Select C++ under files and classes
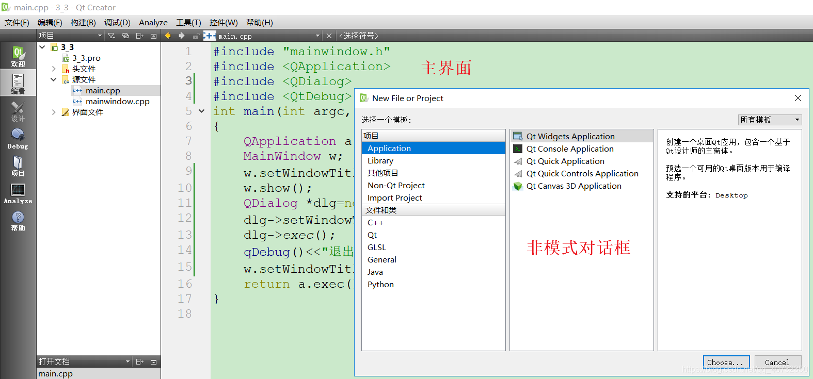This screenshot has width=813, height=379. (434, 222)
